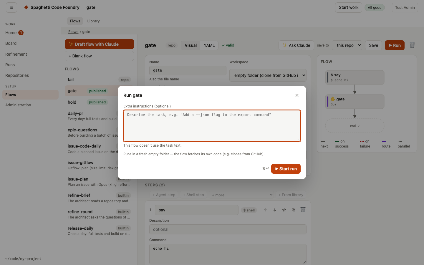Go to Home in the sidebar
Viewport: 424px width, 265px height.
tap(30, 33)
